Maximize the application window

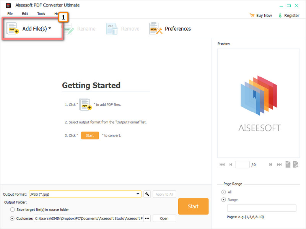289,6
